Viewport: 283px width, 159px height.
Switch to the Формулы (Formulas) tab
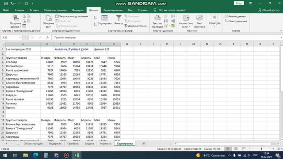coord(78,10)
